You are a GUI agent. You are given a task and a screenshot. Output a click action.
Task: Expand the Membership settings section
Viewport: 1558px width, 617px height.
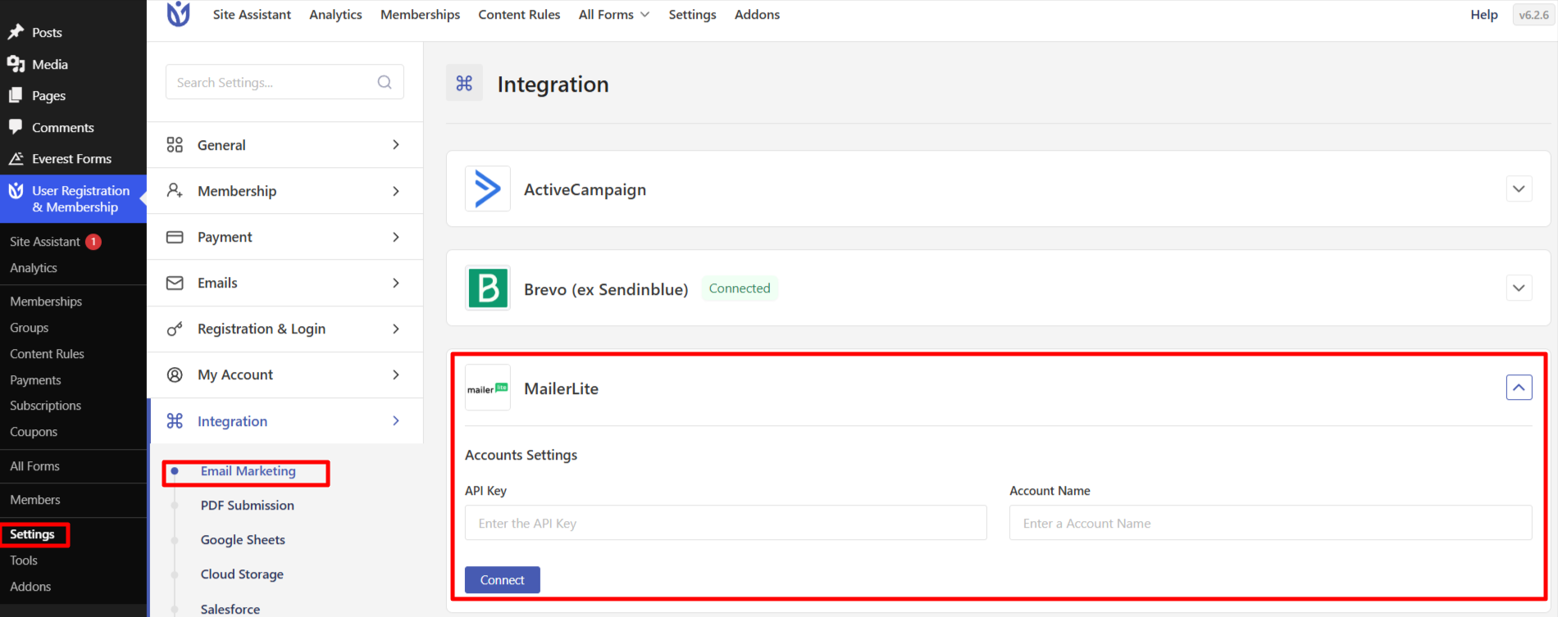point(396,191)
